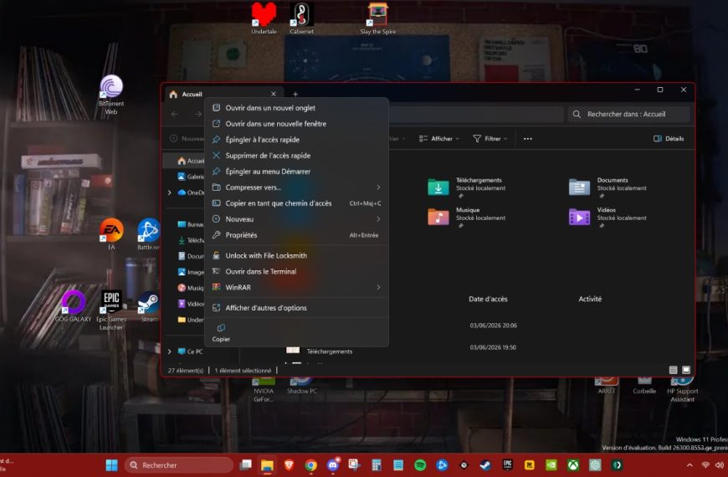Choose Supprimer de l'accès rapide

pos(296,155)
